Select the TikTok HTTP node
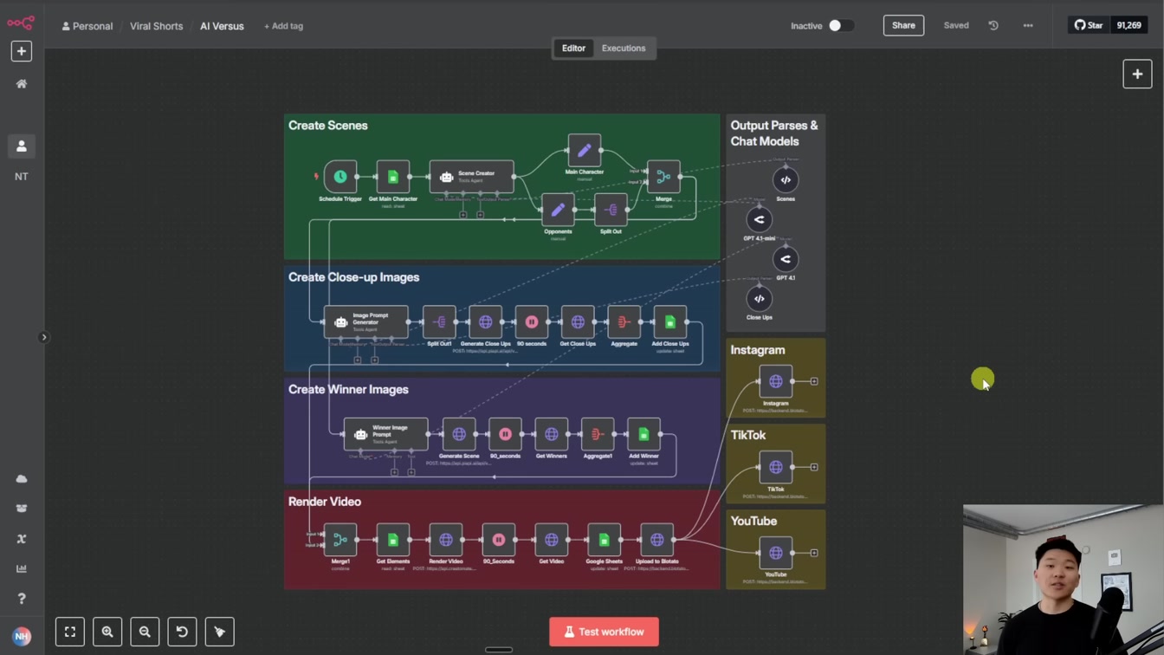 (x=776, y=467)
